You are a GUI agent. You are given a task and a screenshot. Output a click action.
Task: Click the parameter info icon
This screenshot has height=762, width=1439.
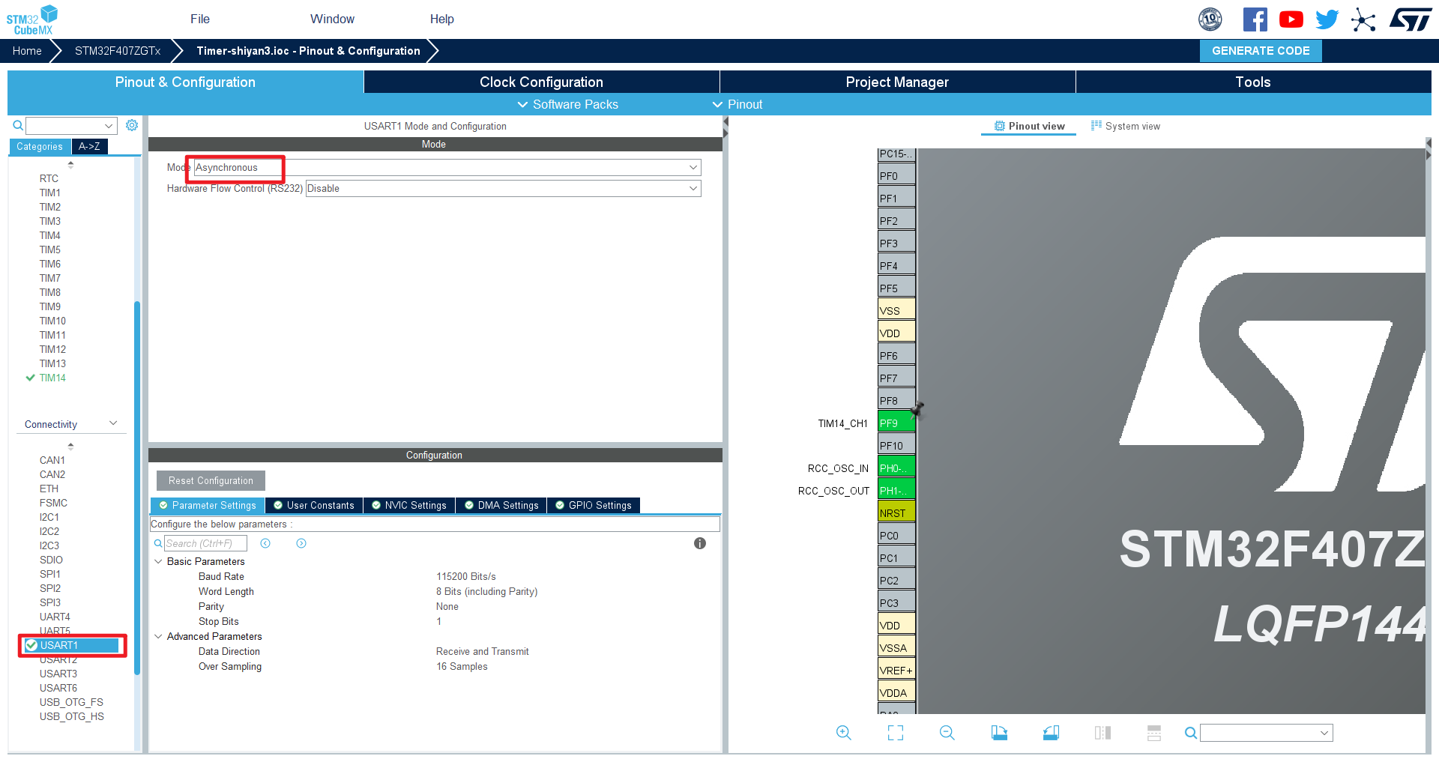[700, 543]
